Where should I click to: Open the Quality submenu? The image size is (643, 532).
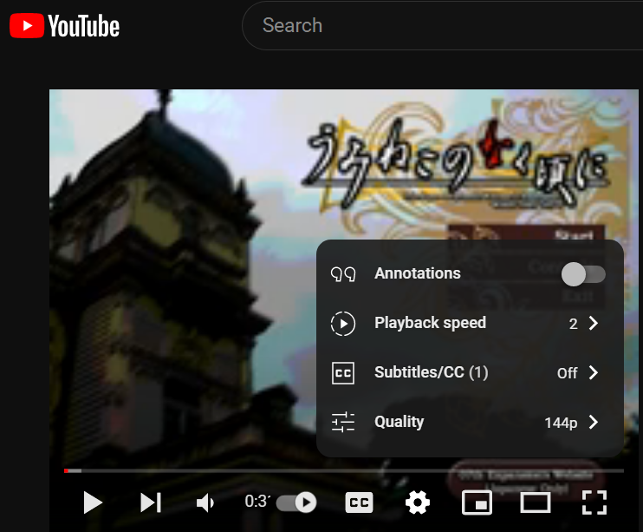[x=470, y=422]
